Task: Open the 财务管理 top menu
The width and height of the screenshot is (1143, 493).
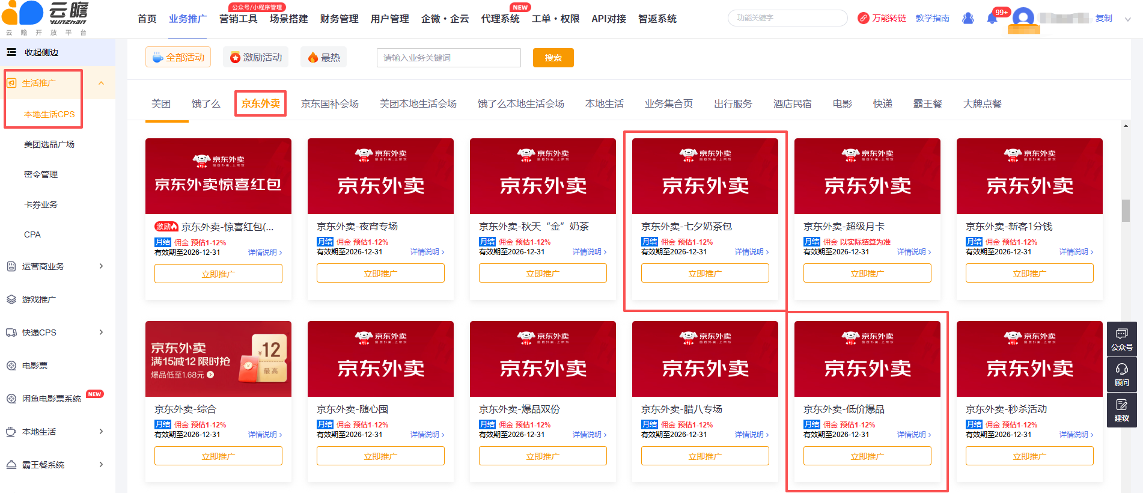Action: coord(340,19)
